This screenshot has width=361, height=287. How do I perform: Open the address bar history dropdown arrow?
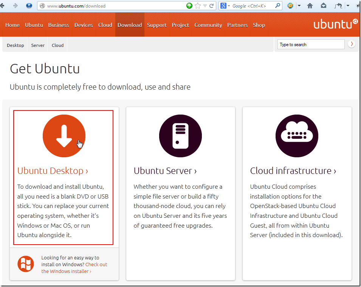click(x=205, y=6)
